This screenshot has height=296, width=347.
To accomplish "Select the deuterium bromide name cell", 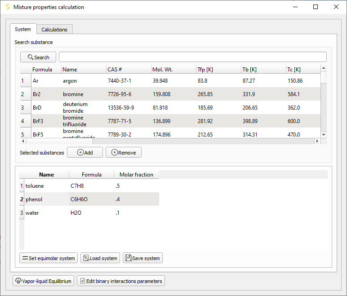I will coord(84,107).
